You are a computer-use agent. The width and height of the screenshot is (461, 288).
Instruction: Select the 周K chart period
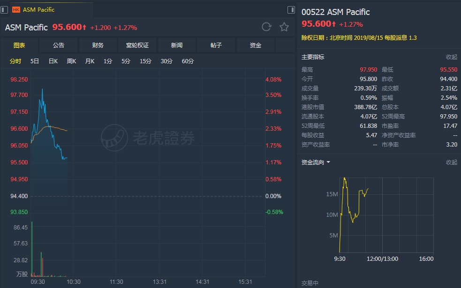[71, 61]
